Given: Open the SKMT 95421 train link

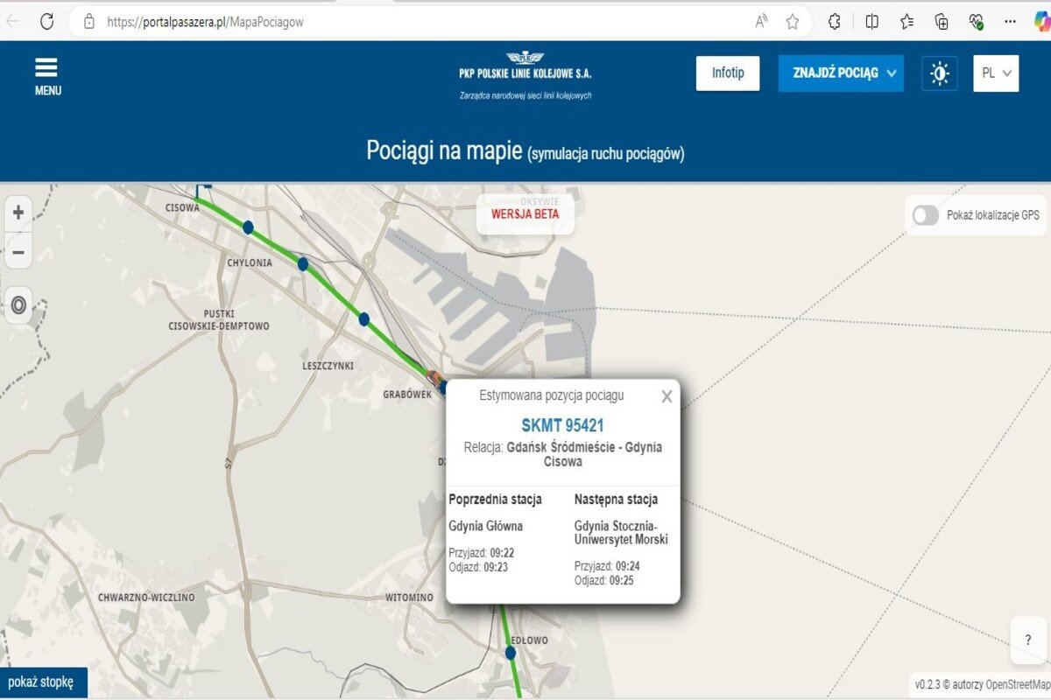Looking at the screenshot, I should tap(562, 426).
